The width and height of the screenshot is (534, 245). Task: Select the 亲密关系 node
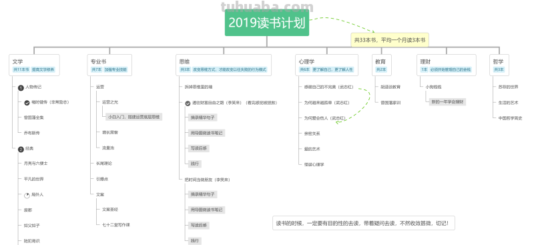(x=312, y=134)
